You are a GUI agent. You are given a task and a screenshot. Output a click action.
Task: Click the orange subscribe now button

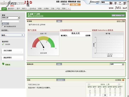[75, 5]
